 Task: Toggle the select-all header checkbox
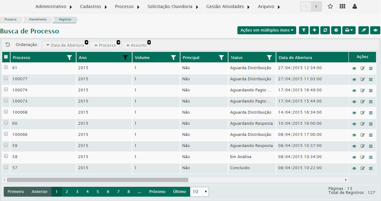click(x=6, y=57)
